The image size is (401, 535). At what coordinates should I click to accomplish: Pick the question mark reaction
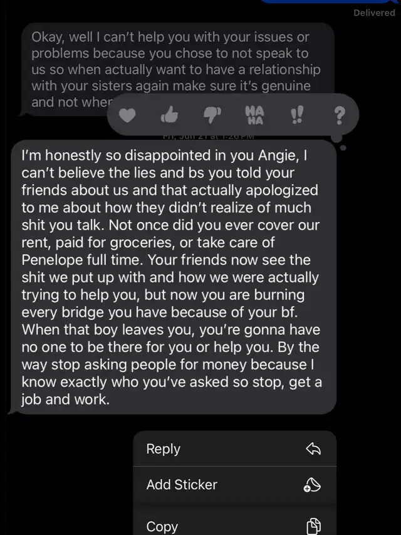pyautogui.click(x=338, y=115)
